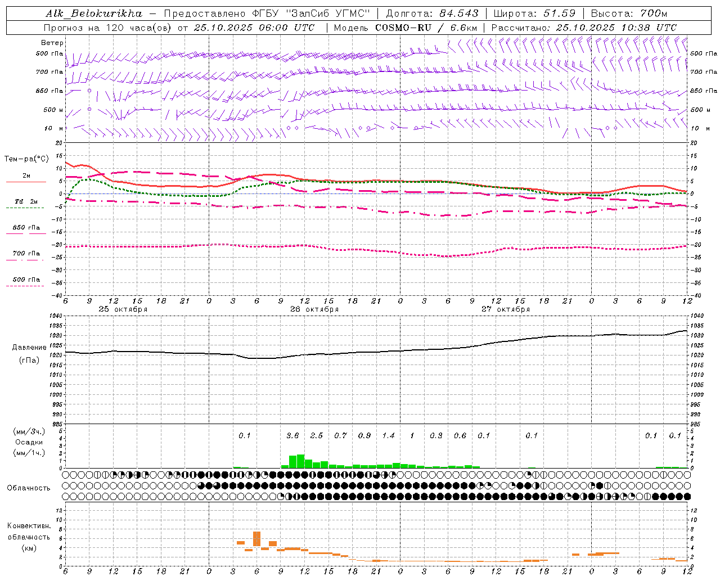The height and width of the screenshot is (576, 720).
Task: Click the "Конвективн." convective cloud label
Action: 29,525
